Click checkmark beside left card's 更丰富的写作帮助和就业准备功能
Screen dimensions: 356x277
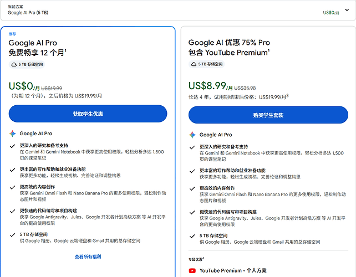tap(13, 170)
